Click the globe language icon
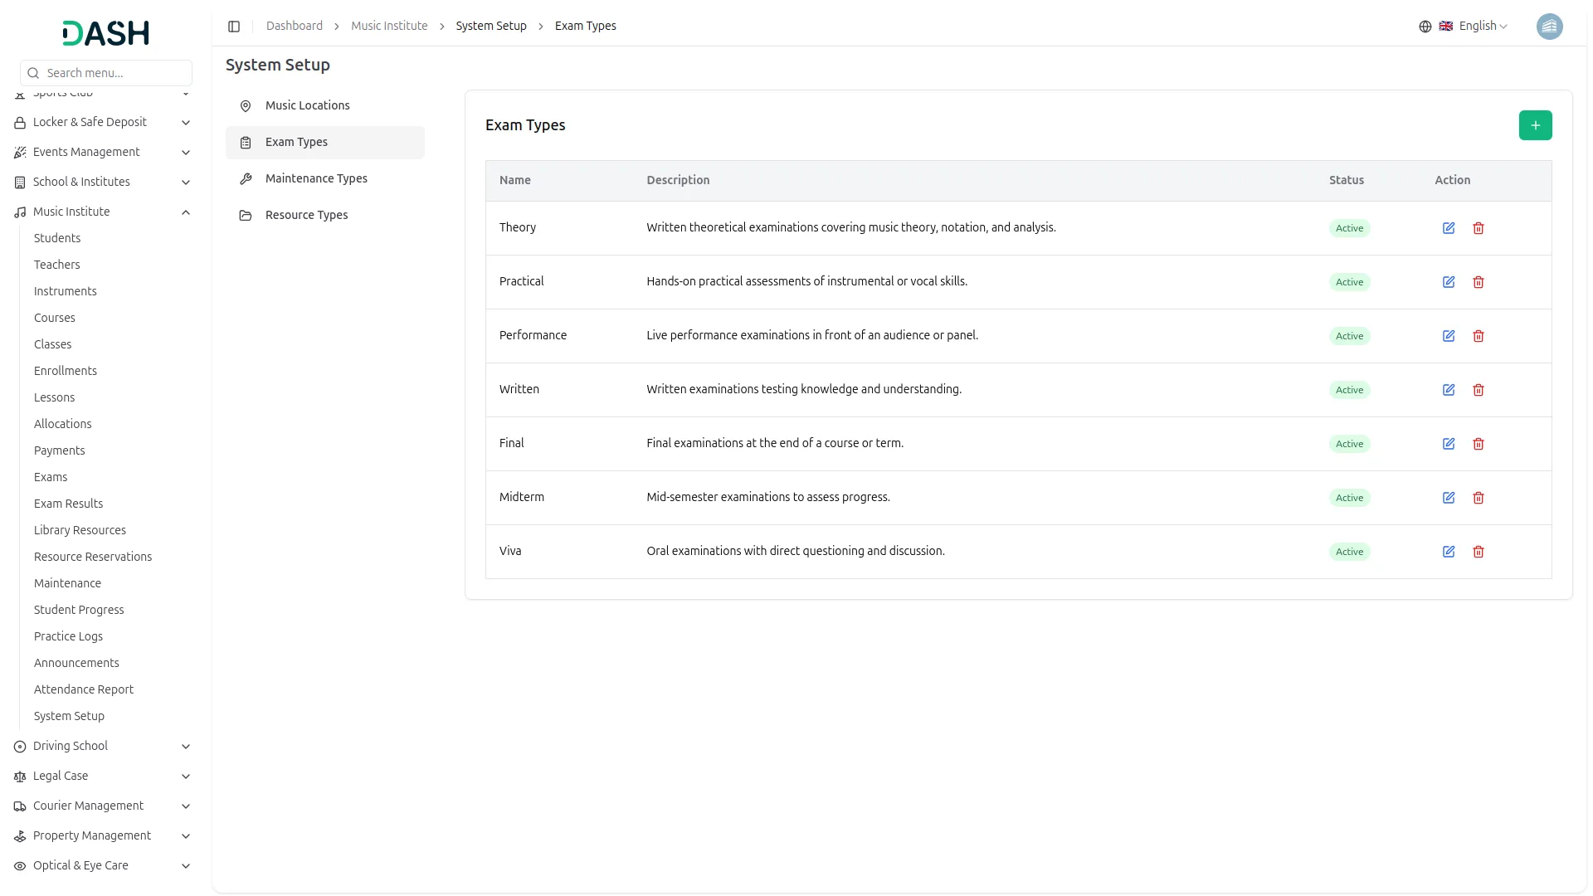 tap(1425, 27)
